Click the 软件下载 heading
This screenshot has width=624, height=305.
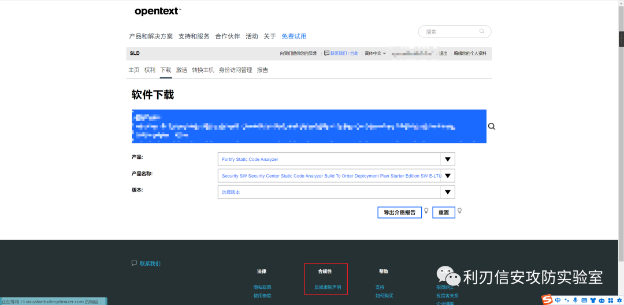coord(153,95)
